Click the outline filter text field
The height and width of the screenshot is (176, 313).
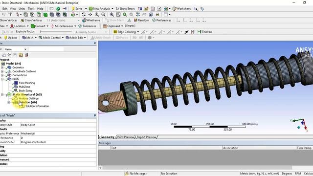tap(46, 49)
